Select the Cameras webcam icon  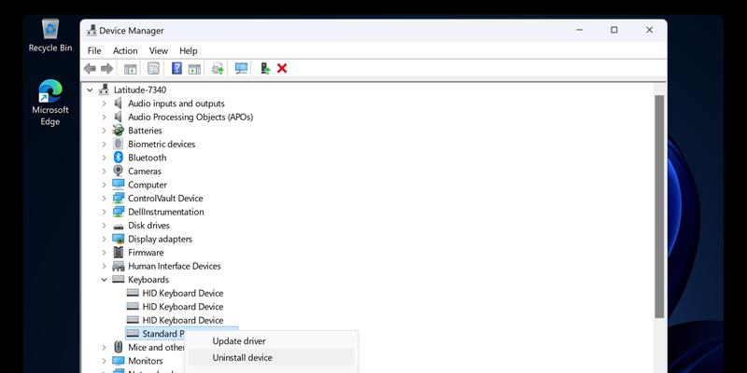coord(119,171)
